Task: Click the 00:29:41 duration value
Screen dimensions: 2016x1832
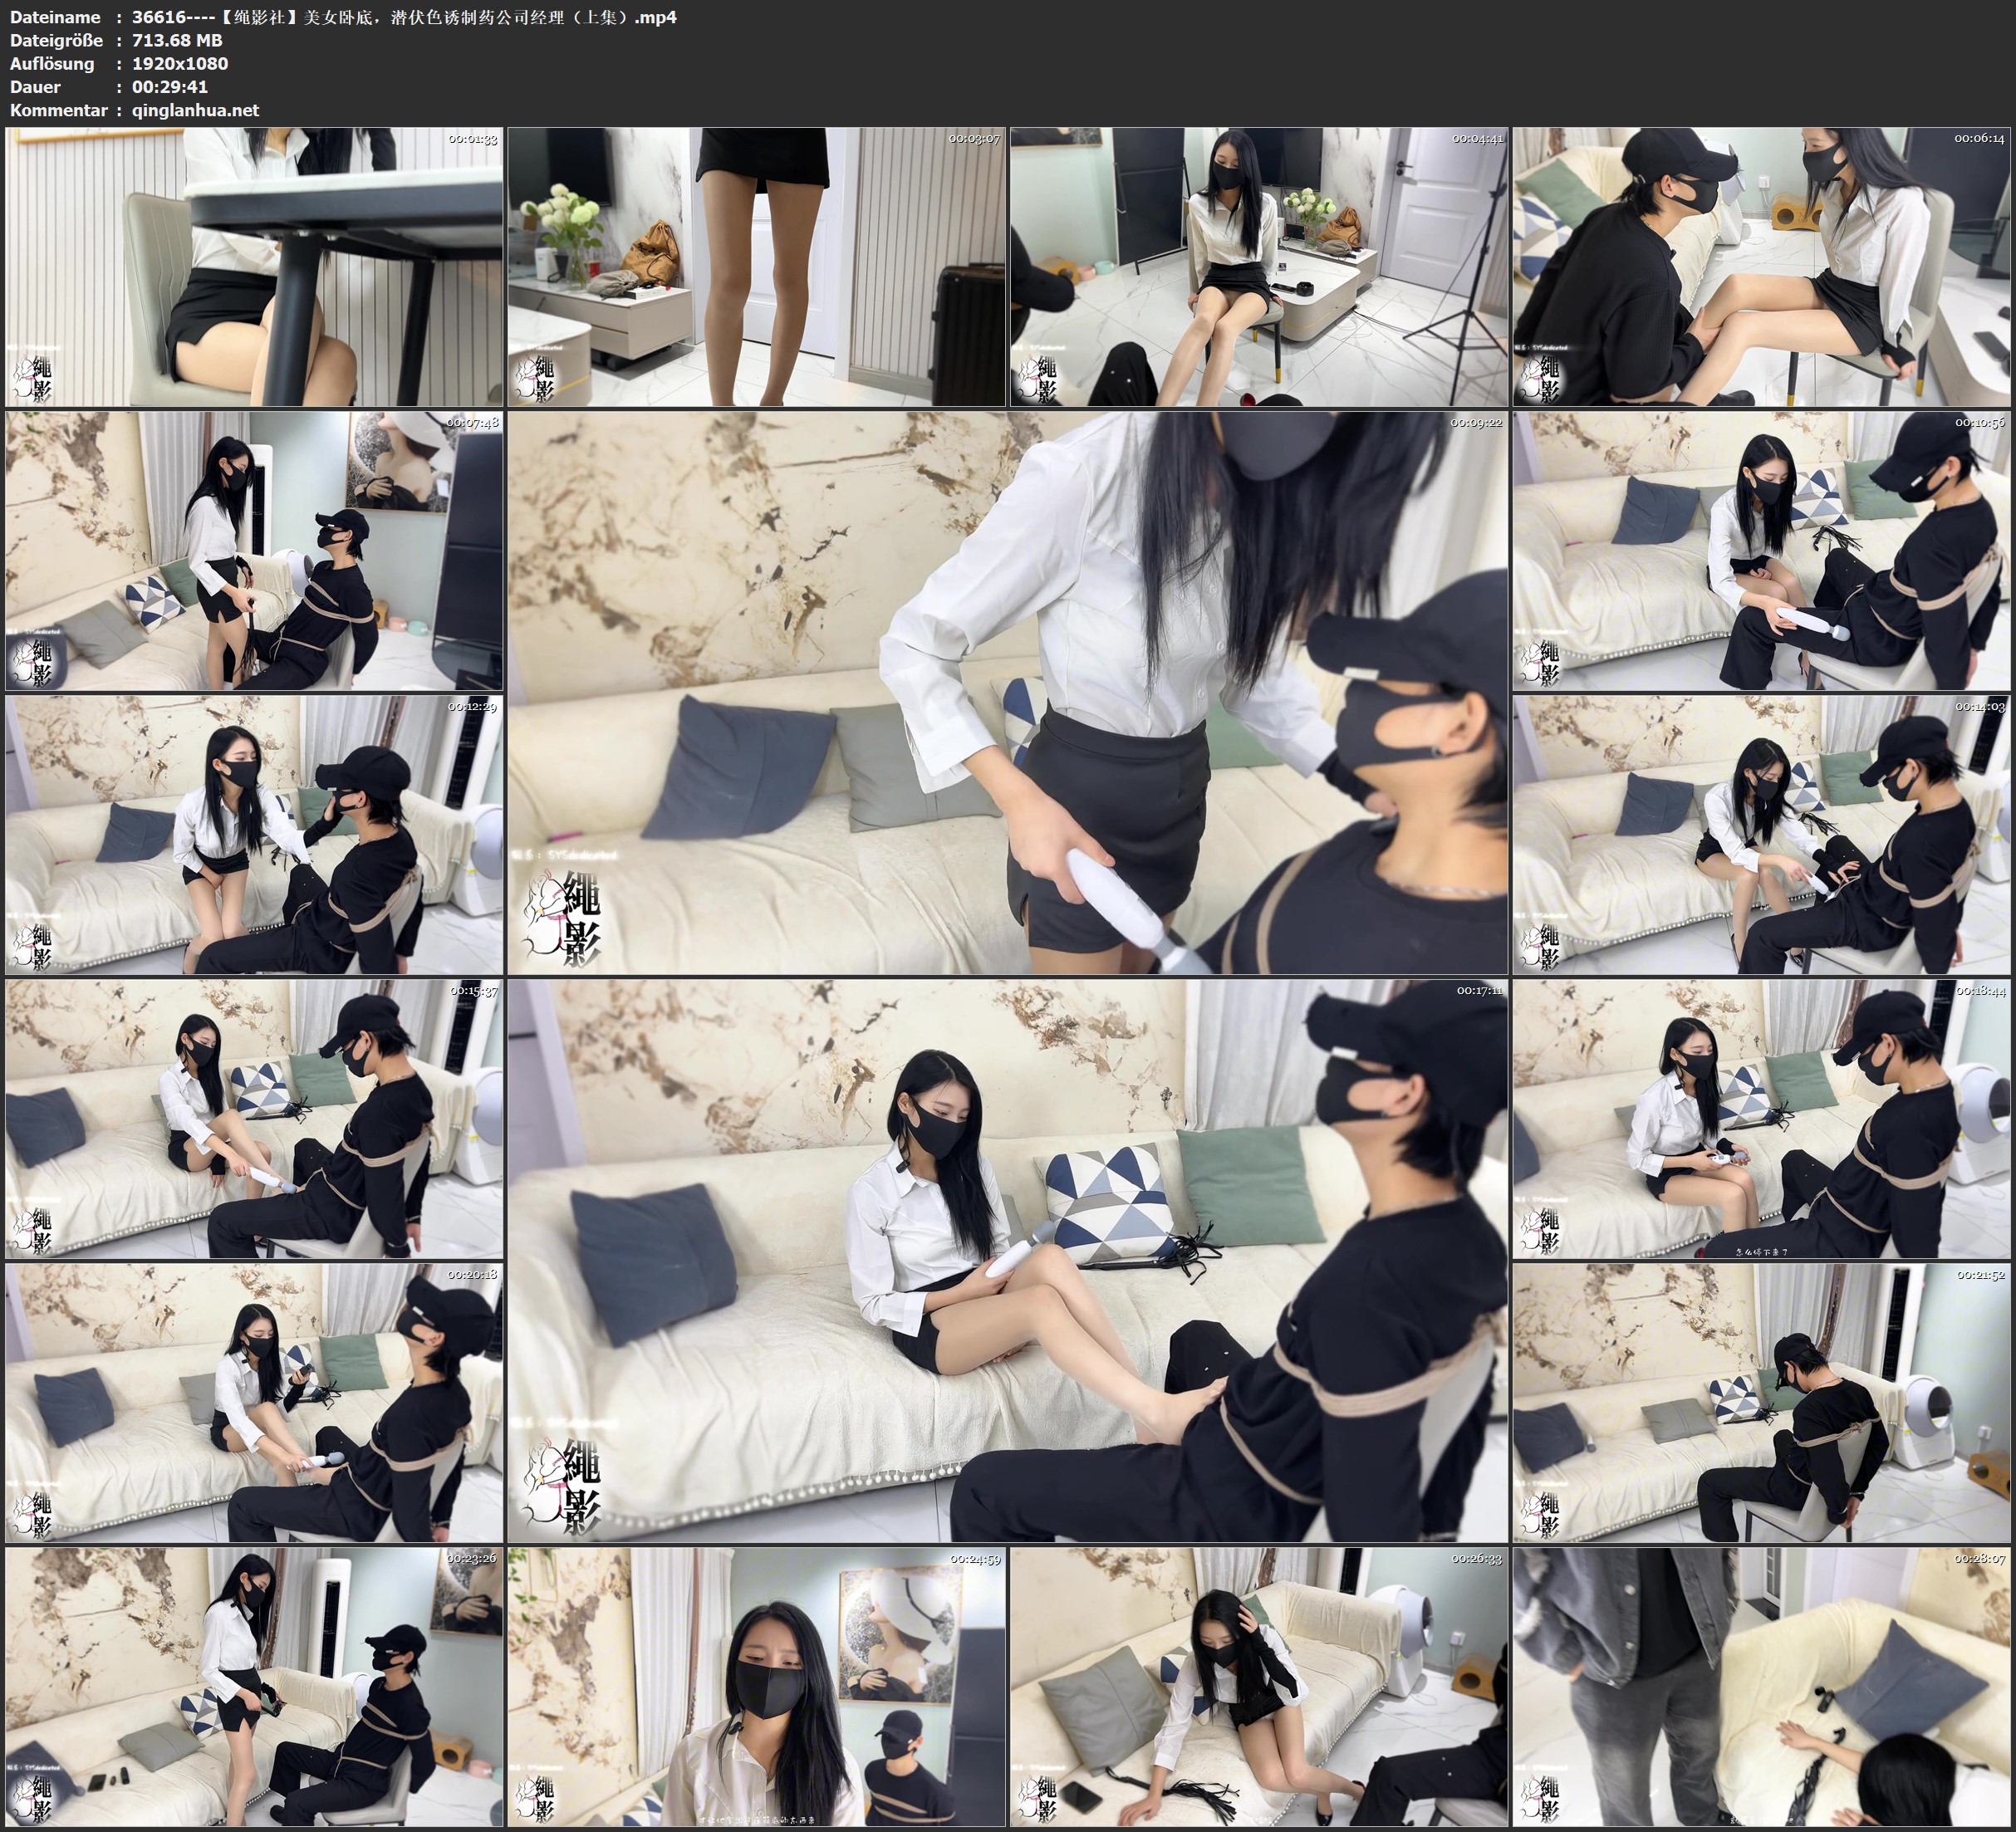Action: click(x=170, y=87)
